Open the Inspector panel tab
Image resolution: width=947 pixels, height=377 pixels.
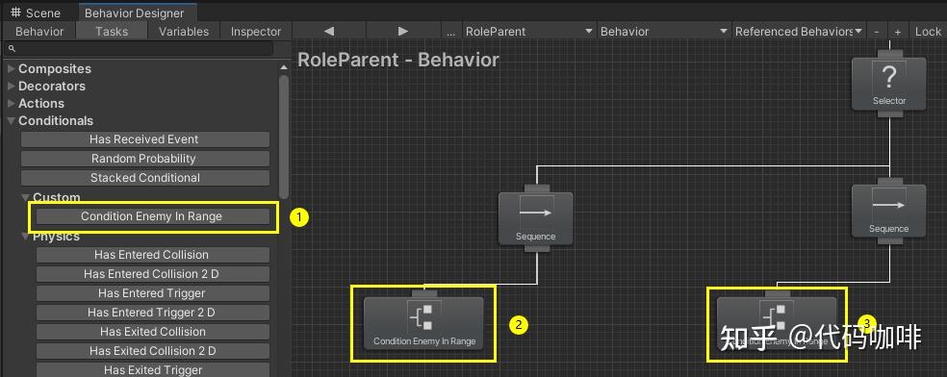(x=256, y=32)
